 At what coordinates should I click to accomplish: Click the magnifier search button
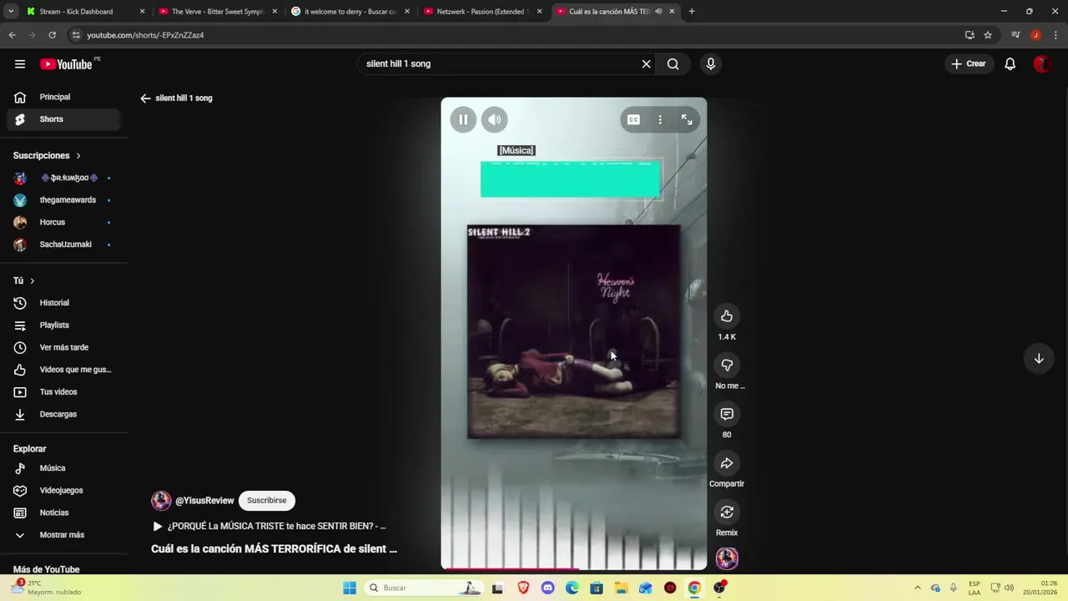(x=673, y=63)
